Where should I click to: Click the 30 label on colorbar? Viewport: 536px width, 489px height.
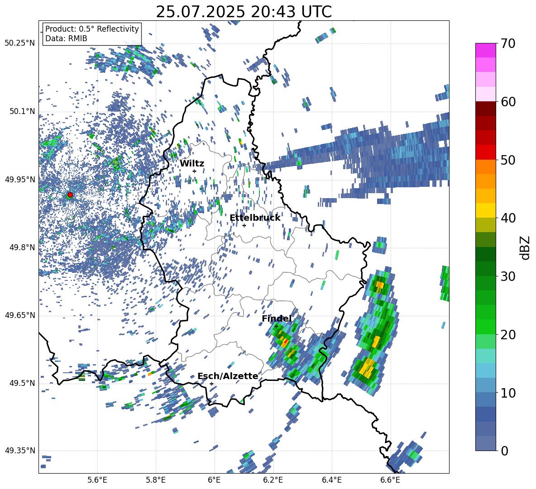[508, 276]
